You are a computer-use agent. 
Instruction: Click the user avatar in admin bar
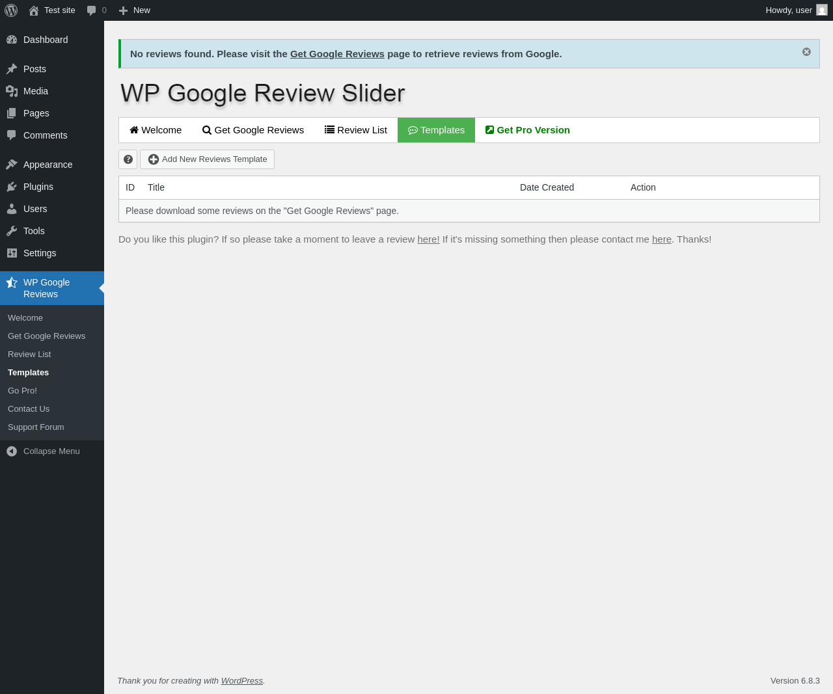point(822,10)
